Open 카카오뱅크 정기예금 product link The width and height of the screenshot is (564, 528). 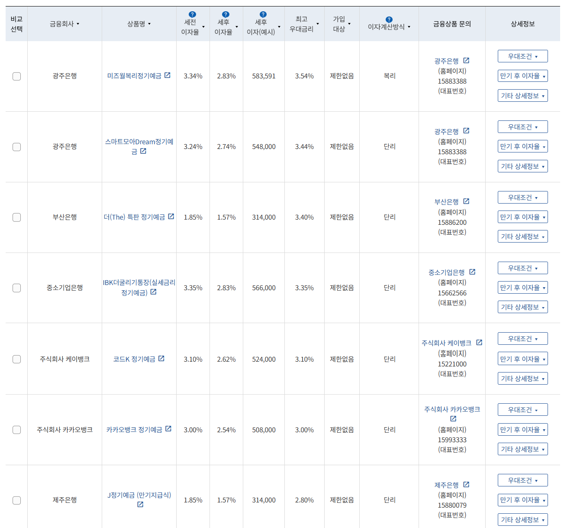(x=134, y=430)
